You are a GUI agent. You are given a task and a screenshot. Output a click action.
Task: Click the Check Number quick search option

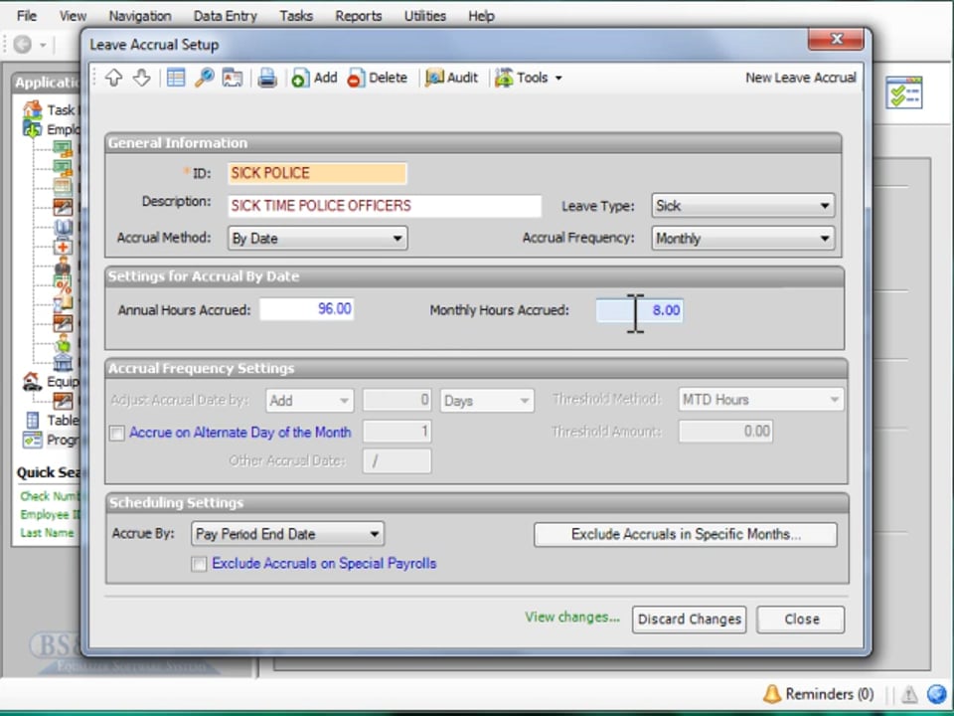coord(50,496)
